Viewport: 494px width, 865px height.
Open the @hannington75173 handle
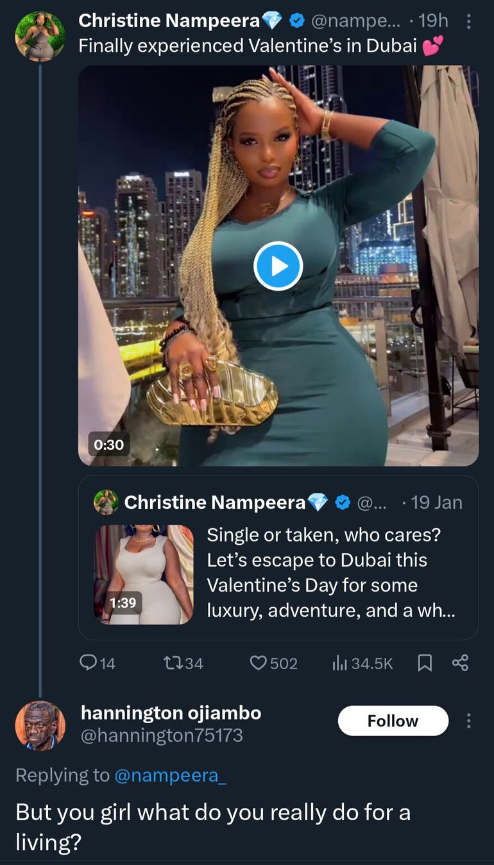point(162,735)
